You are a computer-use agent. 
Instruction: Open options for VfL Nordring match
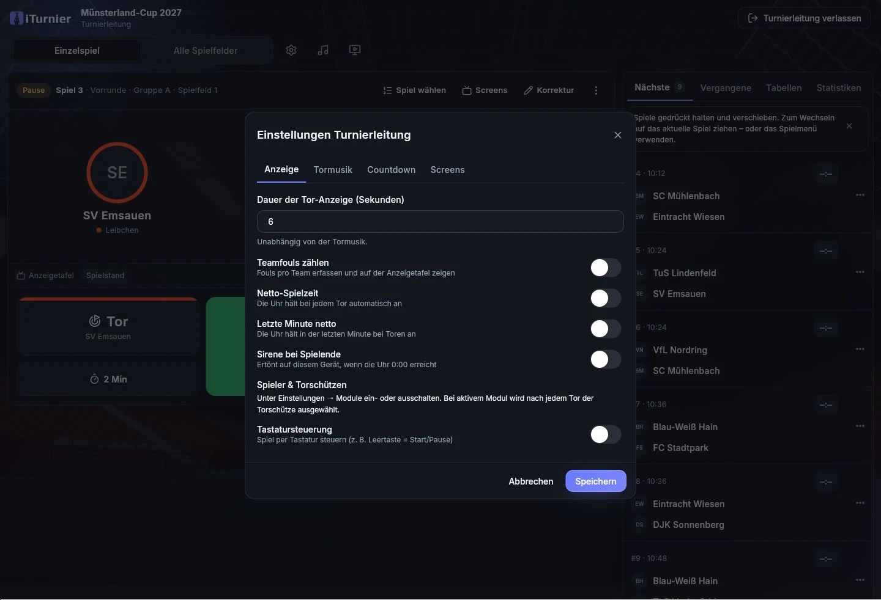(x=860, y=349)
